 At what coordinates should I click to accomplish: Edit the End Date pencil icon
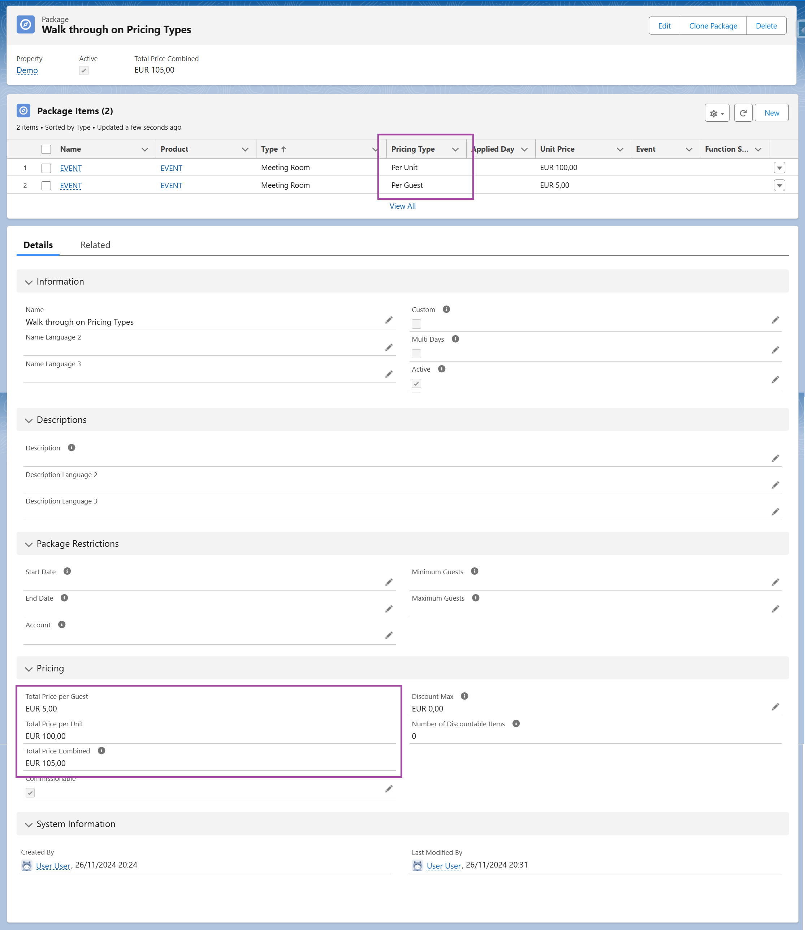389,609
